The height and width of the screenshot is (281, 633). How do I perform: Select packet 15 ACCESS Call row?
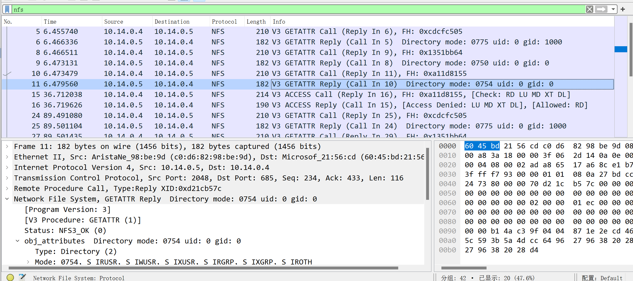pos(308,95)
